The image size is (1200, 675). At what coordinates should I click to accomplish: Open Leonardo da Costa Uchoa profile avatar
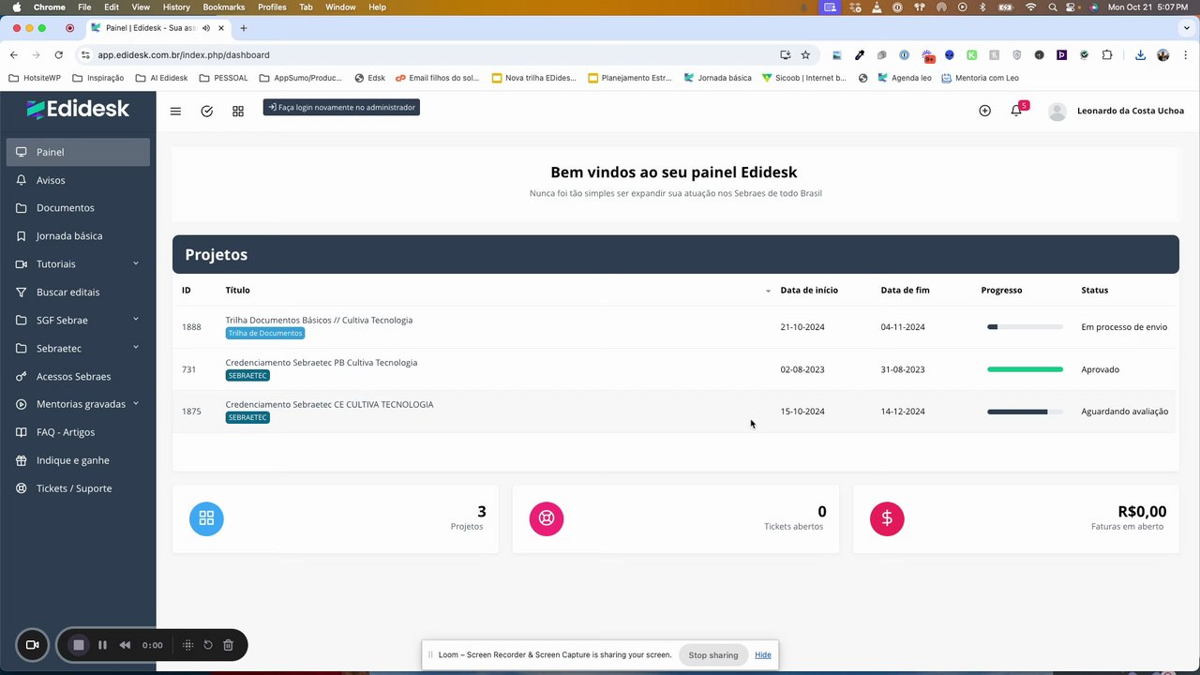[x=1057, y=112]
